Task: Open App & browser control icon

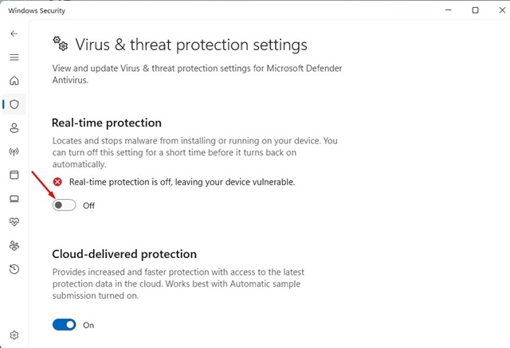Action: (x=14, y=175)
